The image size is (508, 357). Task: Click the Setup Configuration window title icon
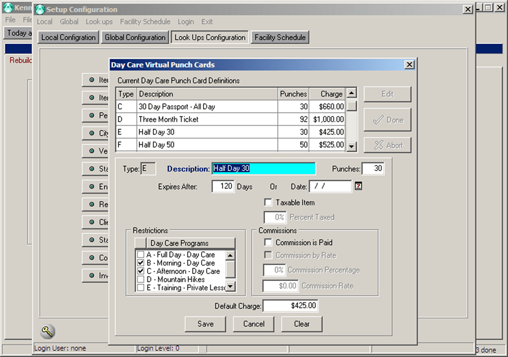(x=40, y=10)
